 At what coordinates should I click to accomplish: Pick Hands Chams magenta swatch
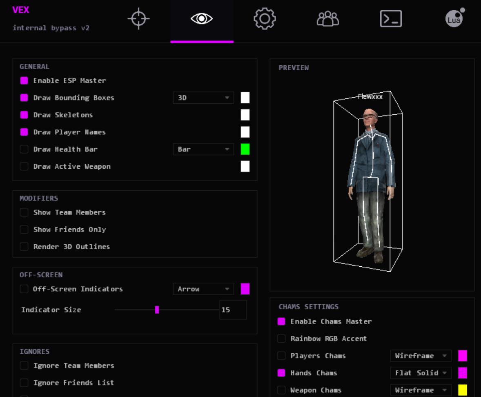click(463, 373)
